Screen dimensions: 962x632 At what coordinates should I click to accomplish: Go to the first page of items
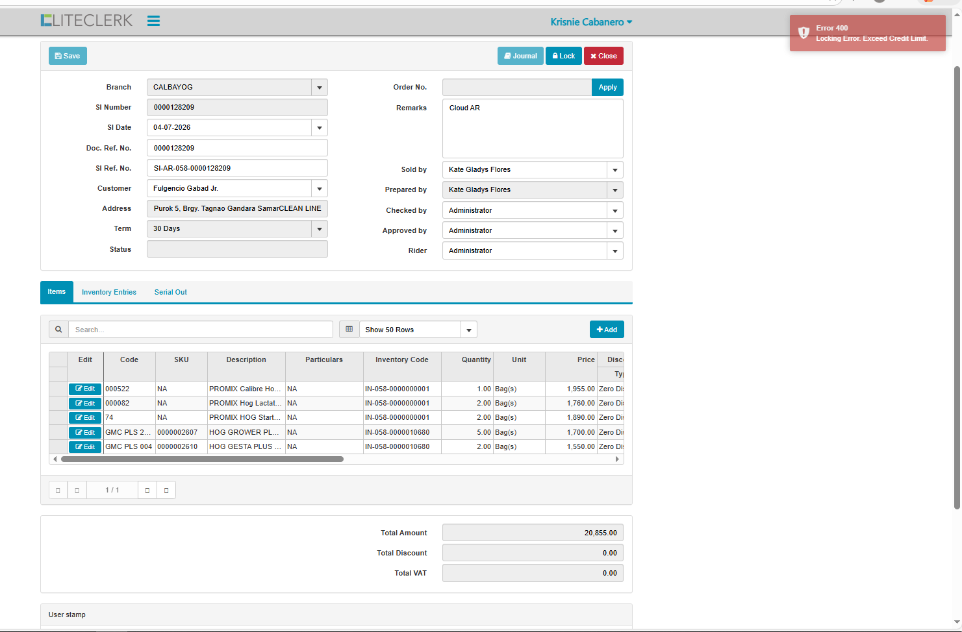(x=58, y=491)
